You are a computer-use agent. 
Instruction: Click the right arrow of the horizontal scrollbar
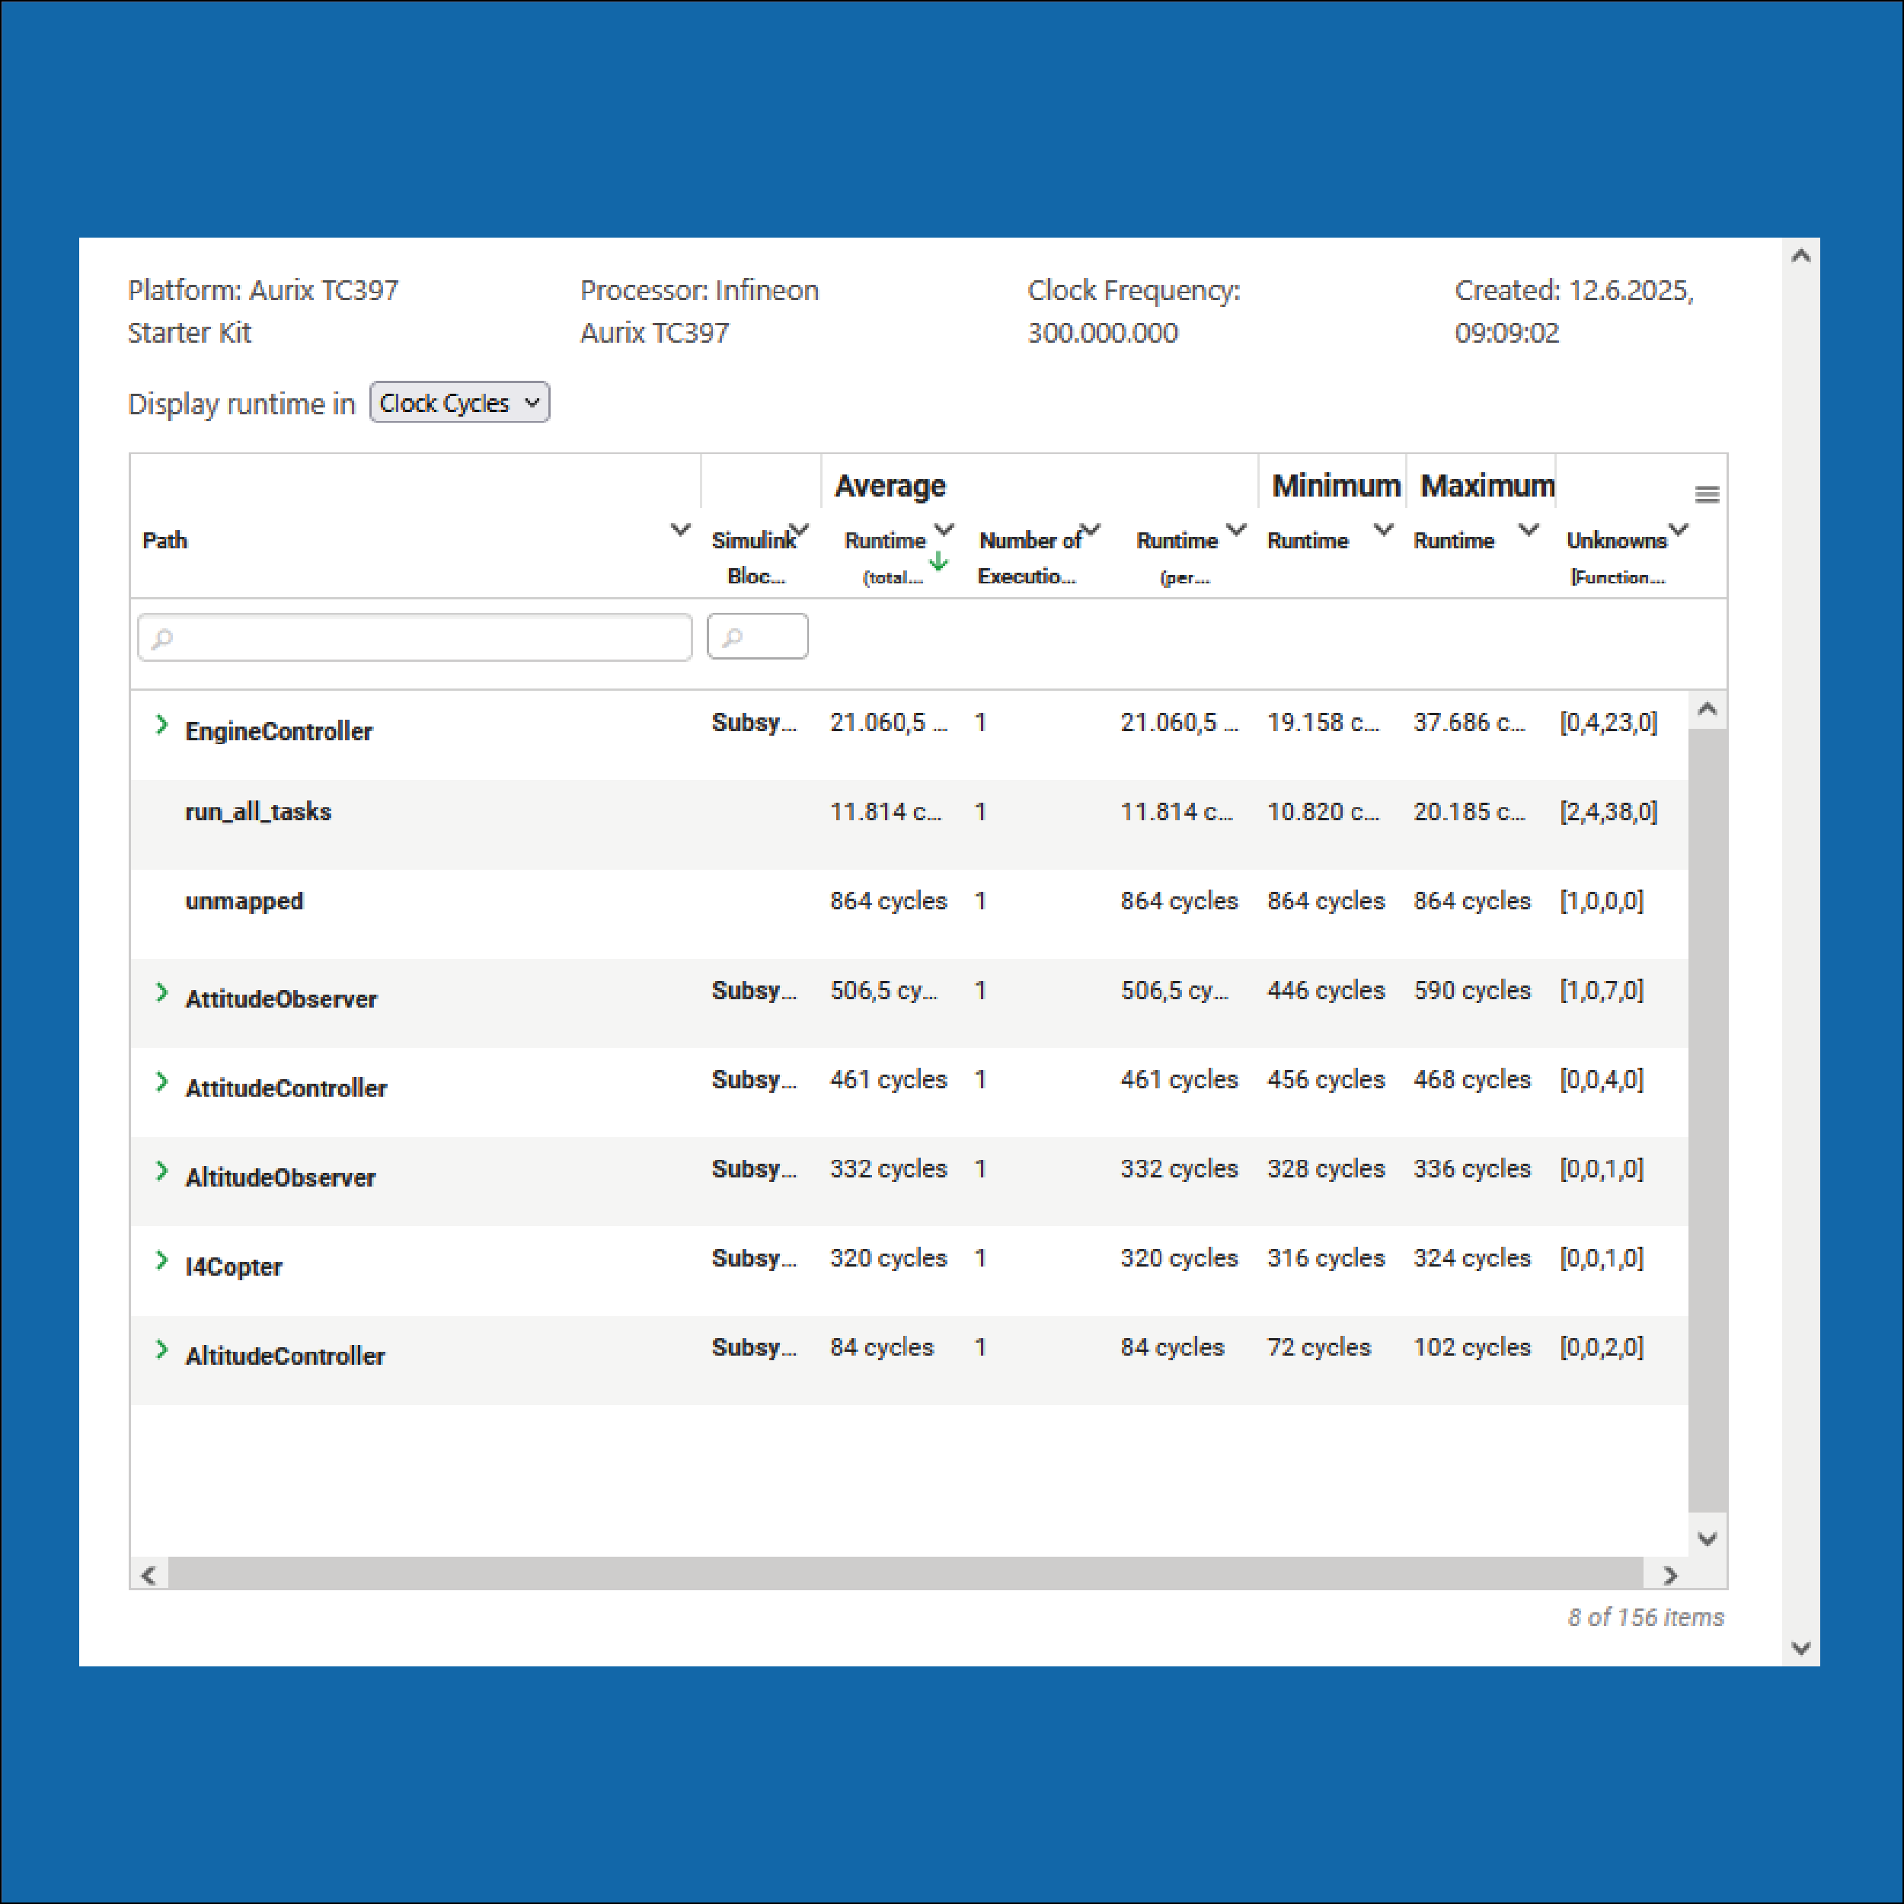click(x=1672, y=1575)
